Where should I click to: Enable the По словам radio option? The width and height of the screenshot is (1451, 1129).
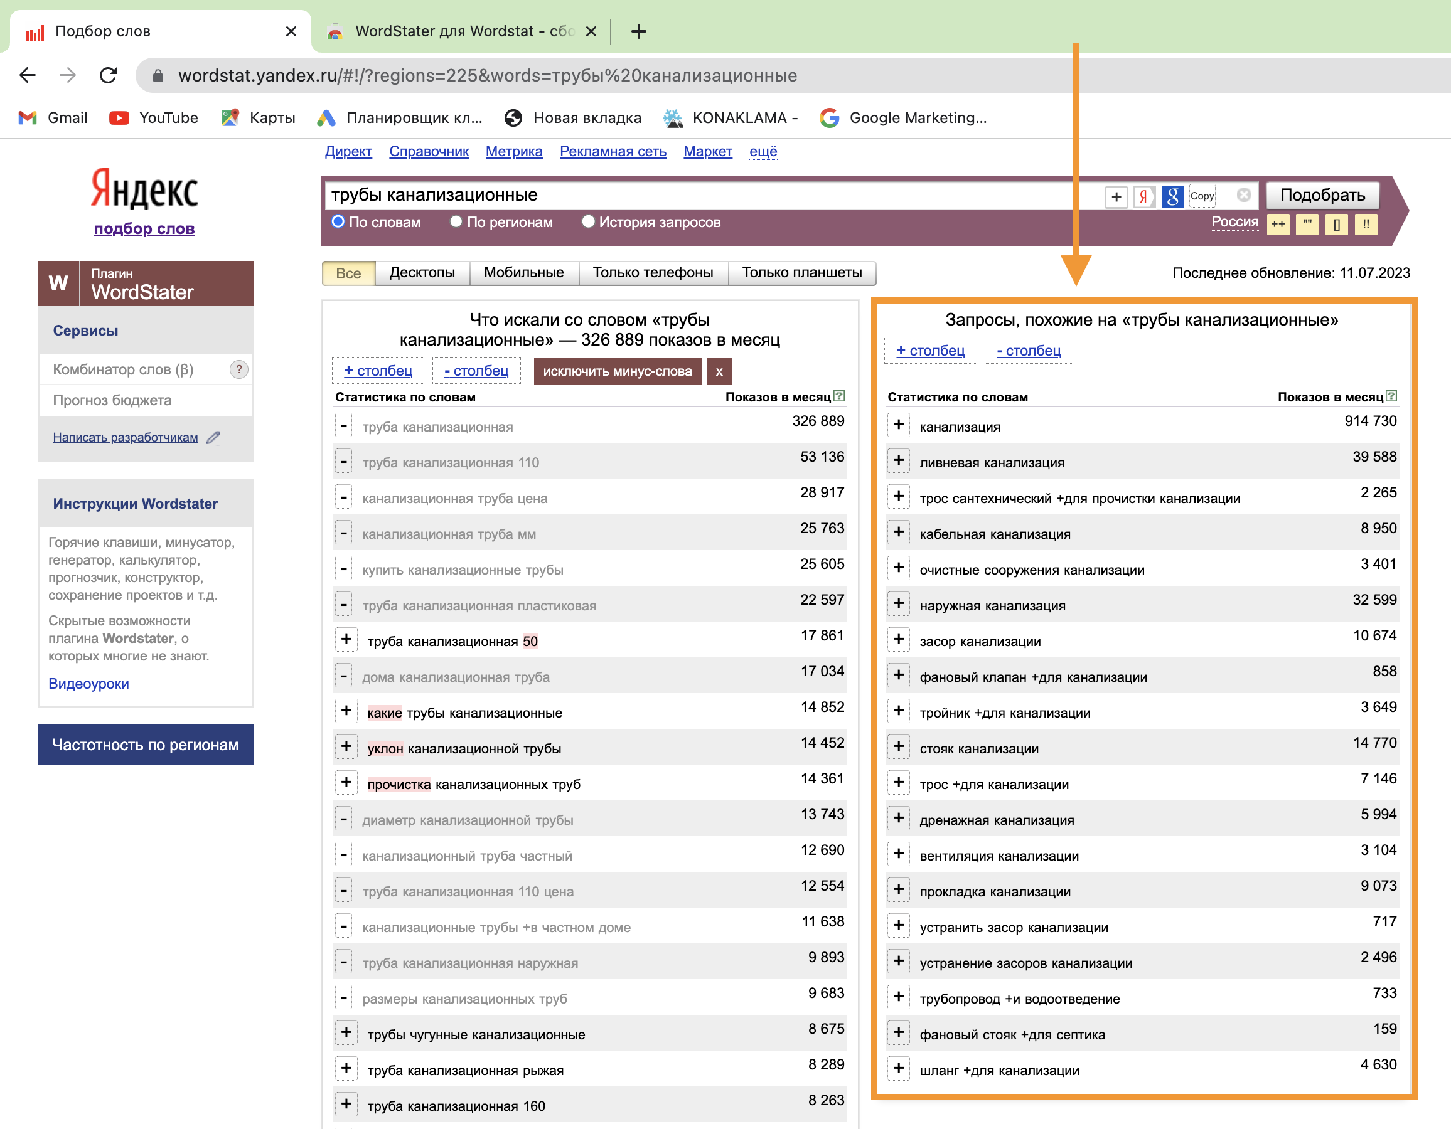point(338,222)
